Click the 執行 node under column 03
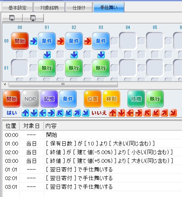Viewport: 182px width, 197px height. pyautogui.click(x=101, y=68)
